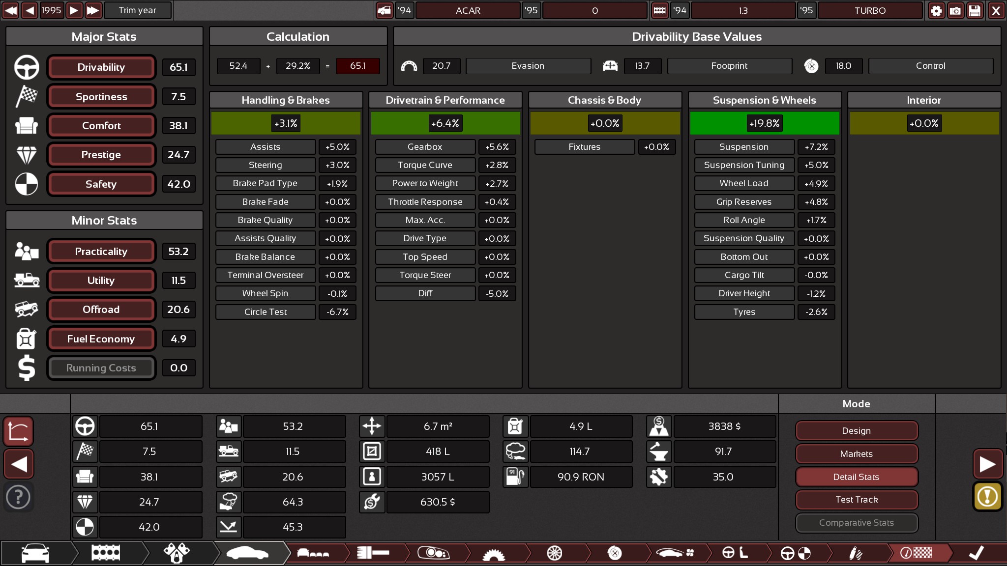Select the Comfort stat button
The height and width of the screenshot is (566, 1007).
click(x=101, y=126)
